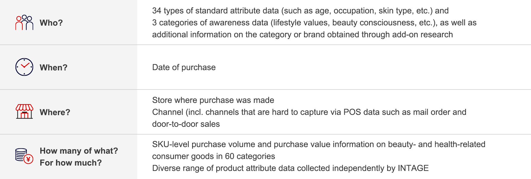The image size is (531, 179).
Task: Click the 'door-to-door sales' text
Action: [x=186, y=124]
